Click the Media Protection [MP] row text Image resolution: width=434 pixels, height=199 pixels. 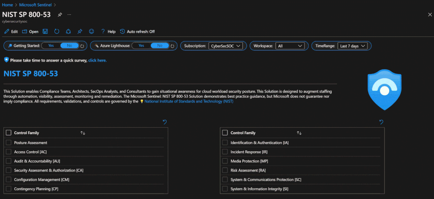[249, 161]
